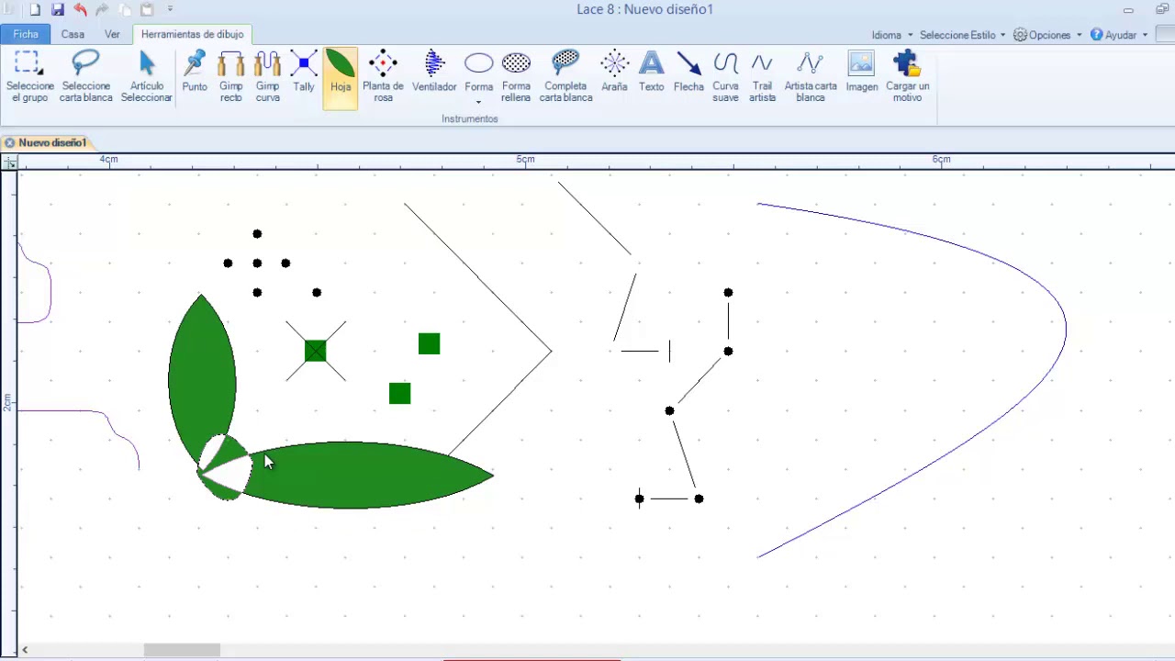Select the Planta de rosa tool
Viewport: 1175px width, 661px height.
[383, 77]
